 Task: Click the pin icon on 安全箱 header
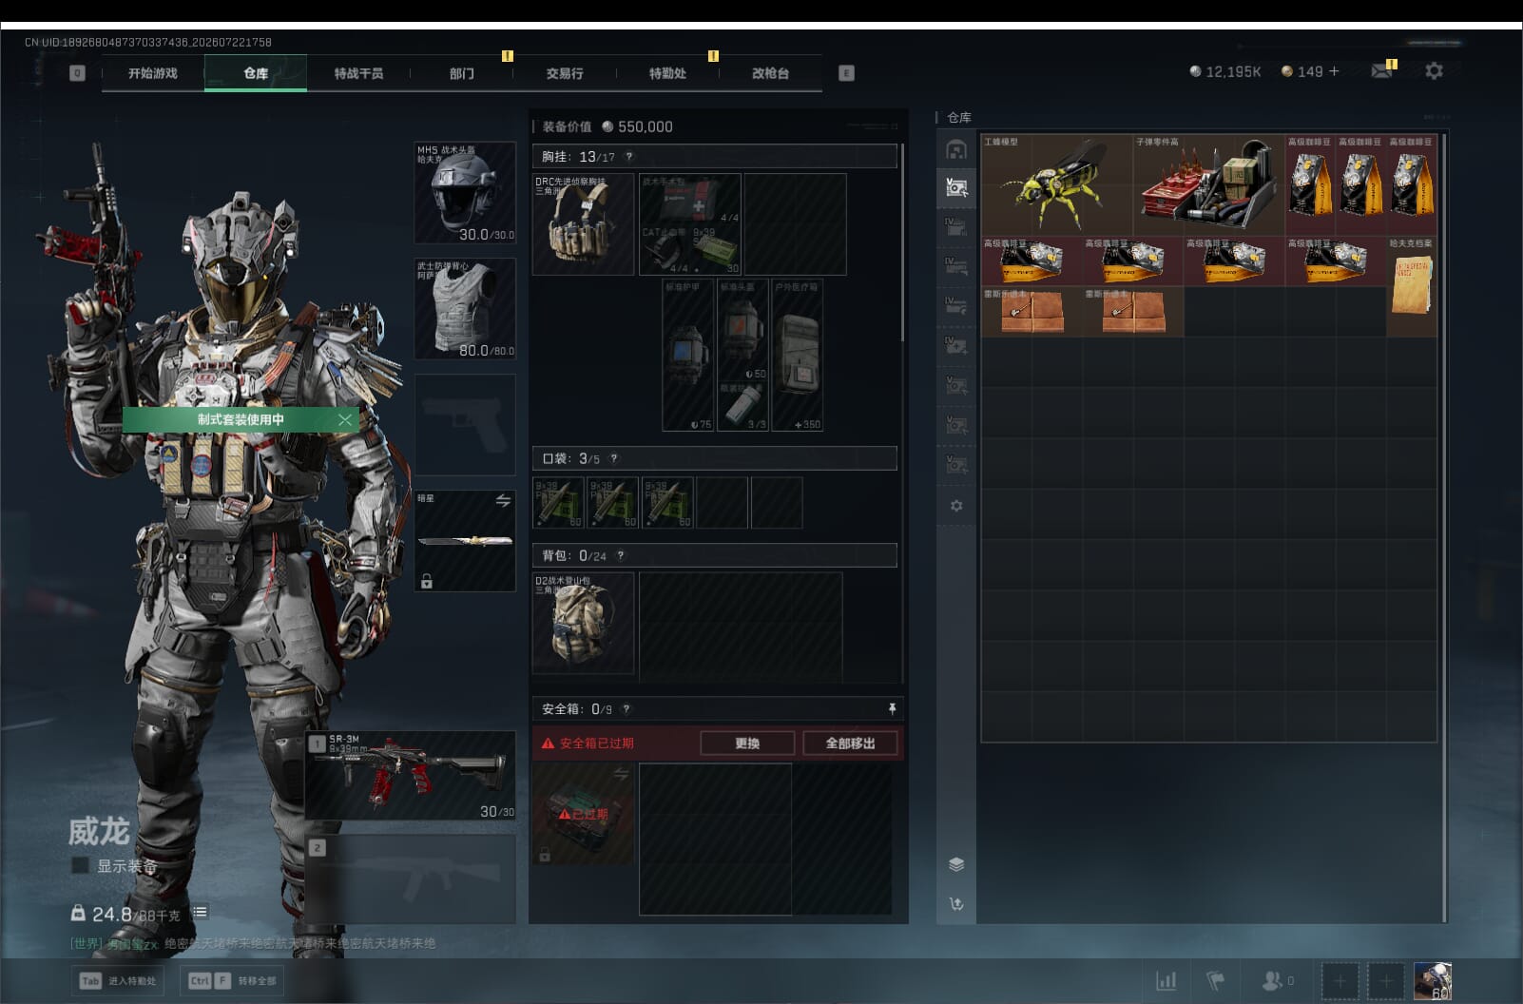(x=892, y=708)
